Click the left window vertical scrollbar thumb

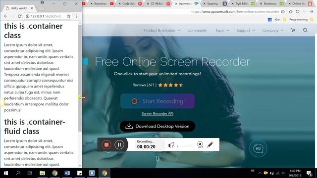tap(80, 79)
